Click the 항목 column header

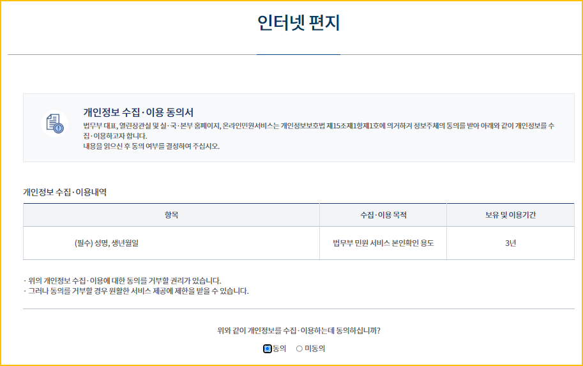coord(171,215)
